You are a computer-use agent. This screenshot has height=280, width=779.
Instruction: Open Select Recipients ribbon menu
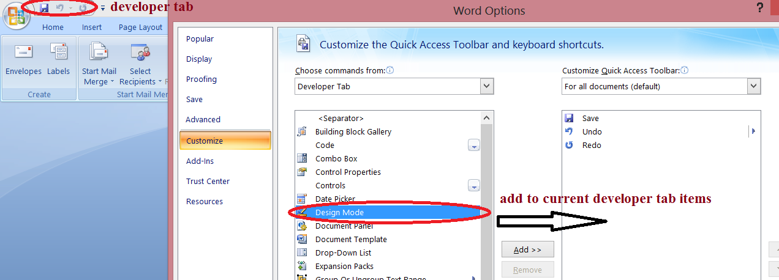[140, 64]
